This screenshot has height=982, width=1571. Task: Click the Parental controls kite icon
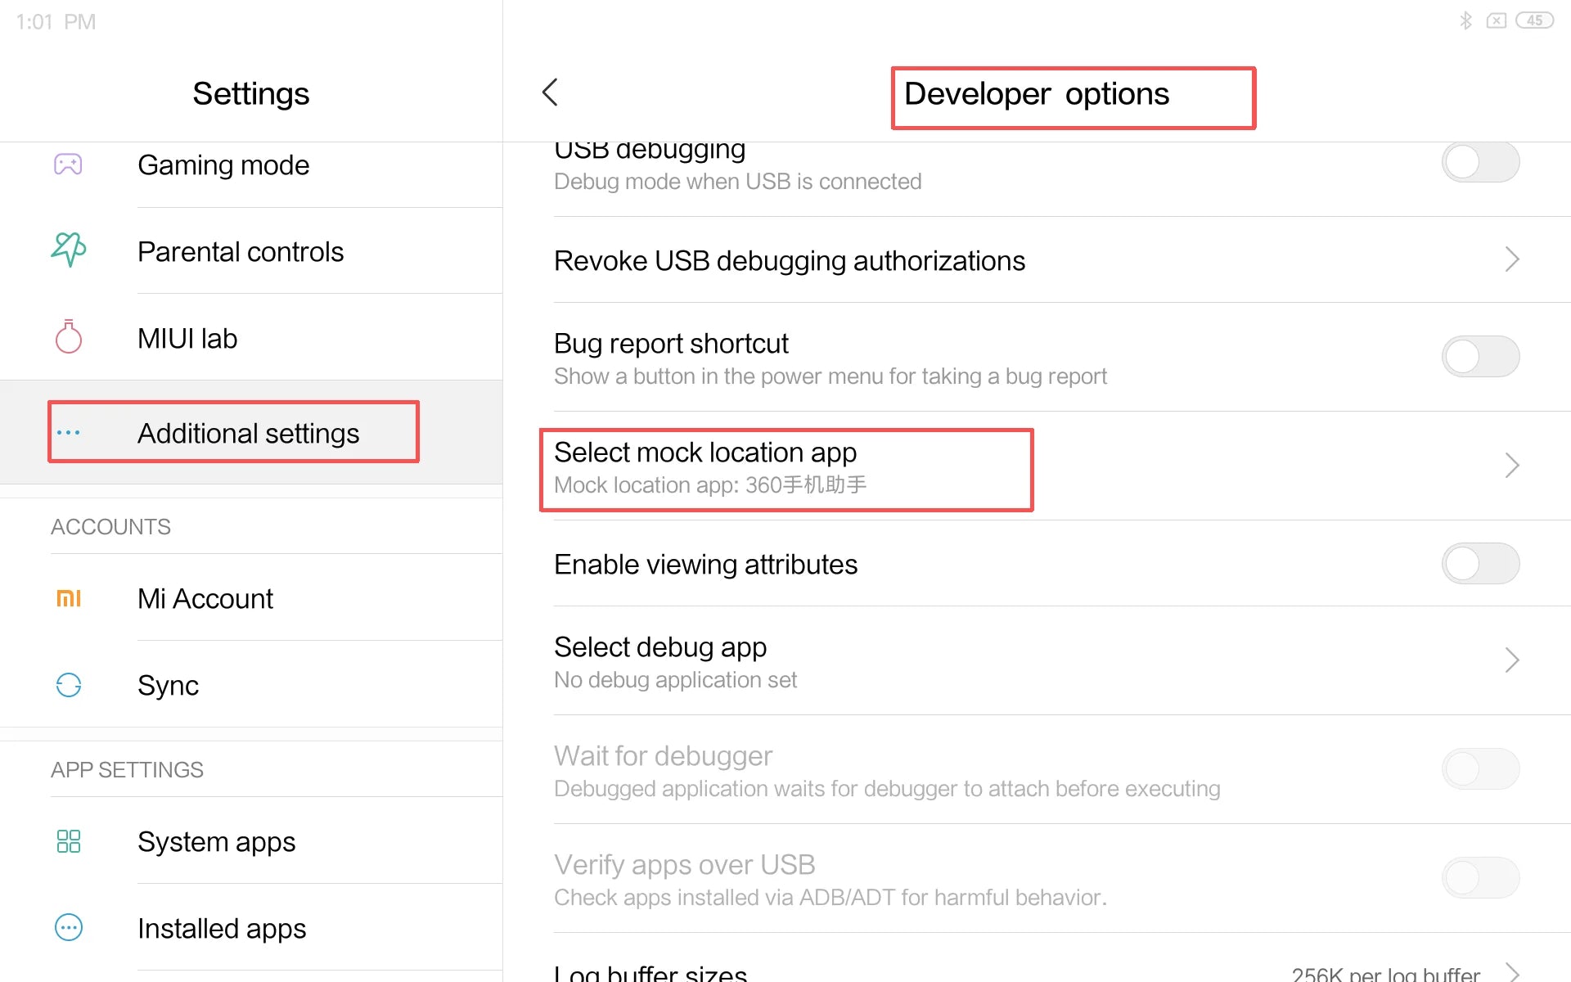tap(69, 250)
